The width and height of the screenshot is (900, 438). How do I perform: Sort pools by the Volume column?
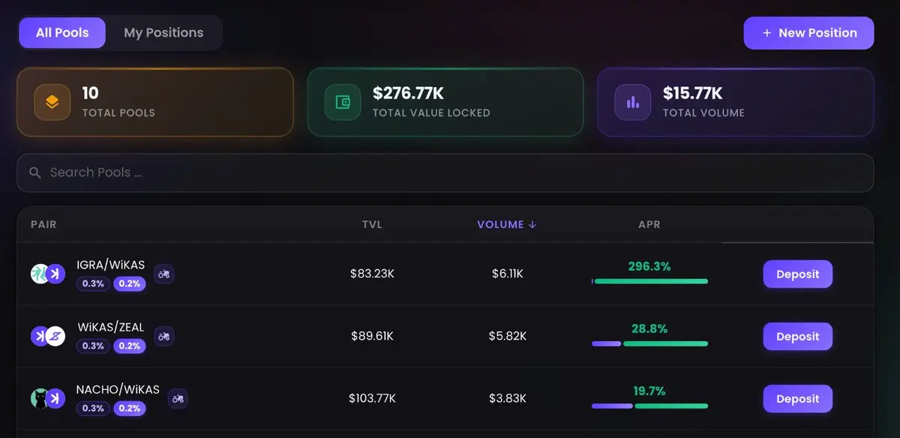[506, 224]
